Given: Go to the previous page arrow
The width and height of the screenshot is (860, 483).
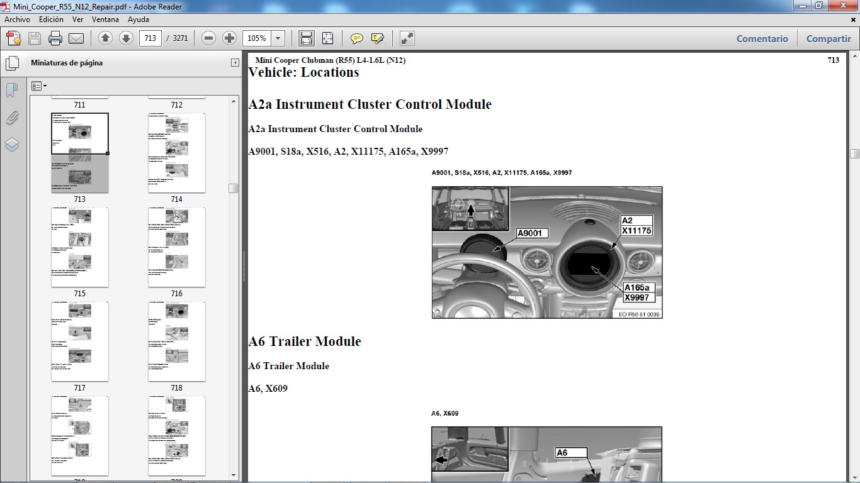Looking at the screenshot, I should tap(105, 38).
